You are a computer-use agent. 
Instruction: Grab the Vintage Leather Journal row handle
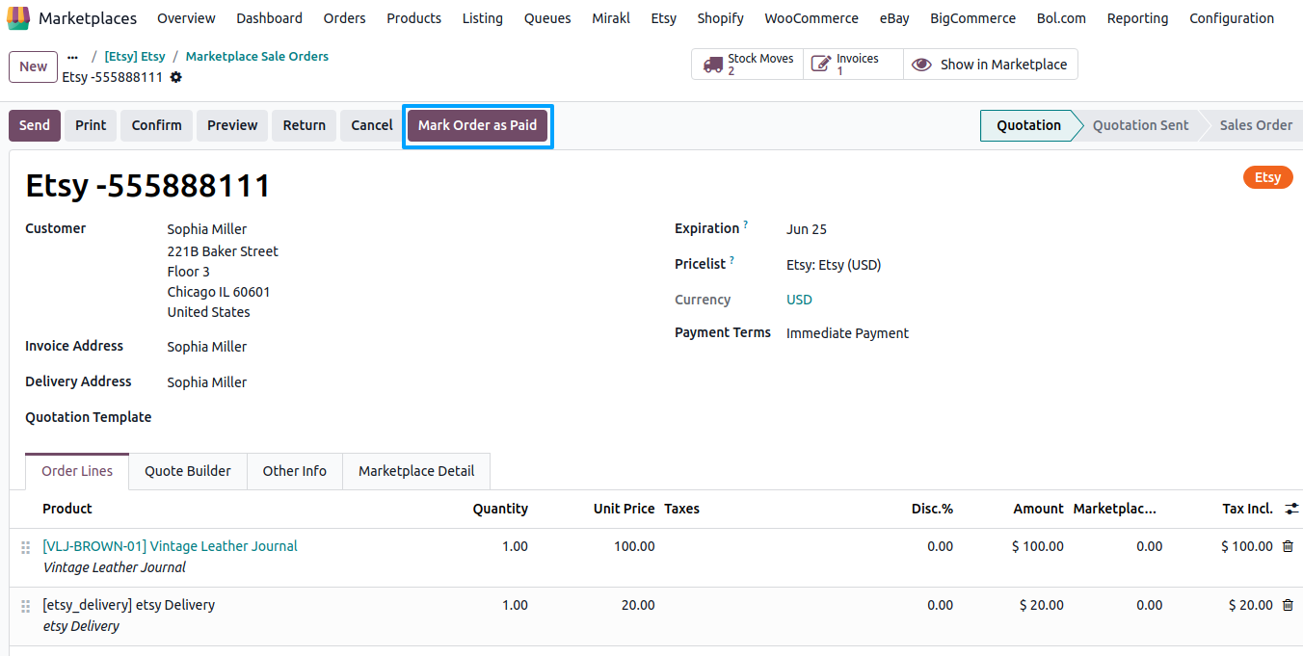pos(26,547)
